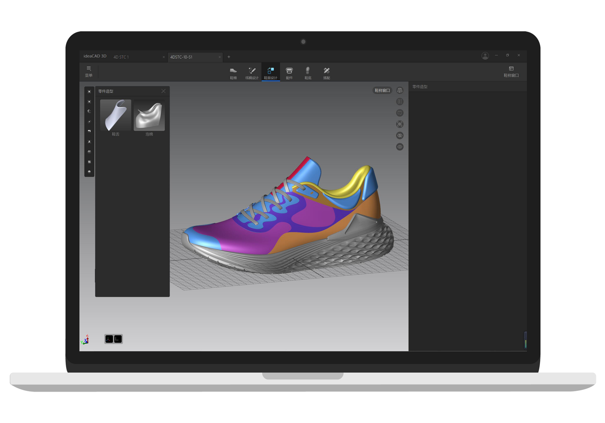Click the 鞋舌 label text
Image resolution: width=605 pixels, height=423 pixels.
[116, 134]
